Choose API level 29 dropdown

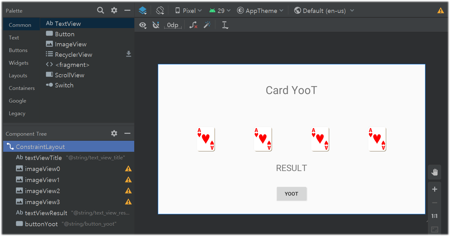(220, 10)
